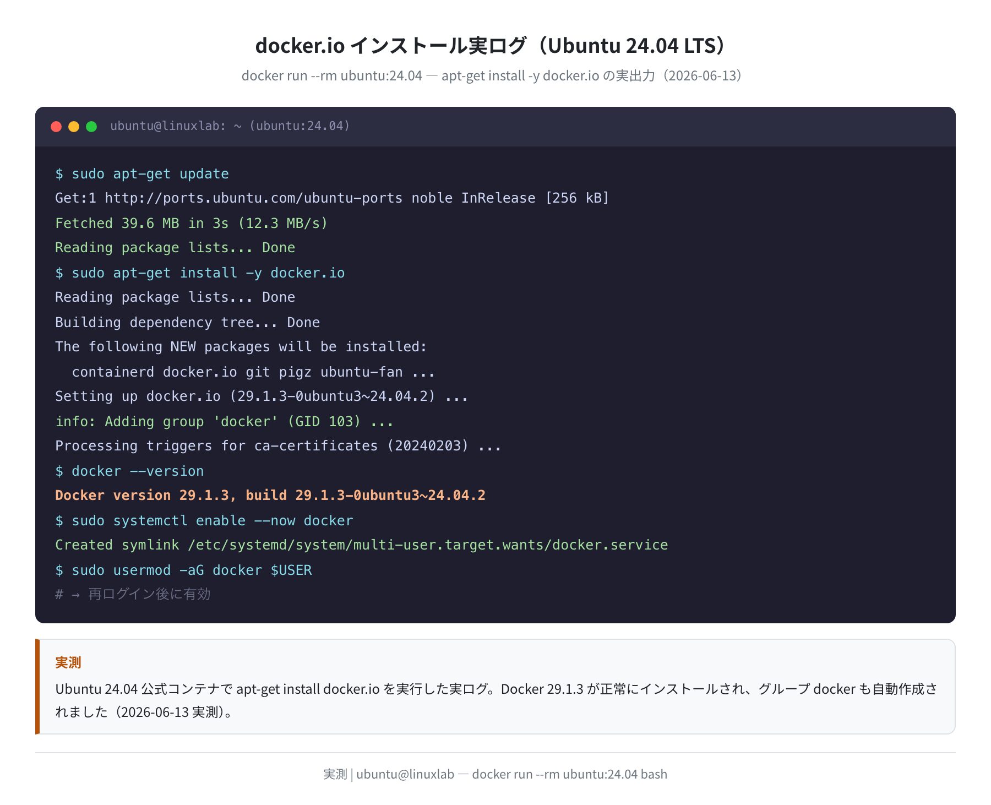
Task: Click the package list 'containerd docker.io git pigz ubuntu-fan ...'
Action: pos(254,372)
